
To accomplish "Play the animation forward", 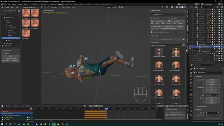I will 97,106.
